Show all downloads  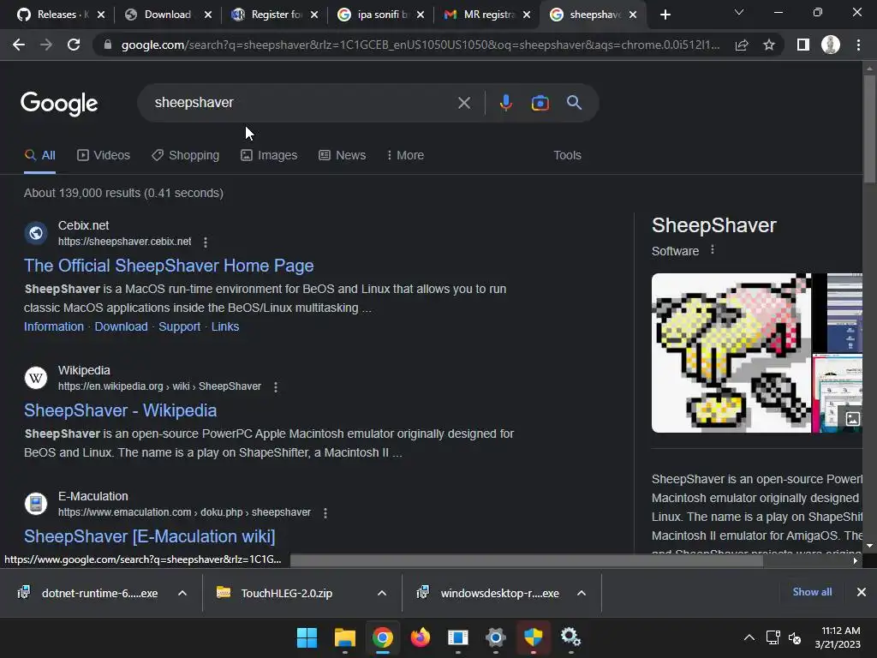click(812, 592)
